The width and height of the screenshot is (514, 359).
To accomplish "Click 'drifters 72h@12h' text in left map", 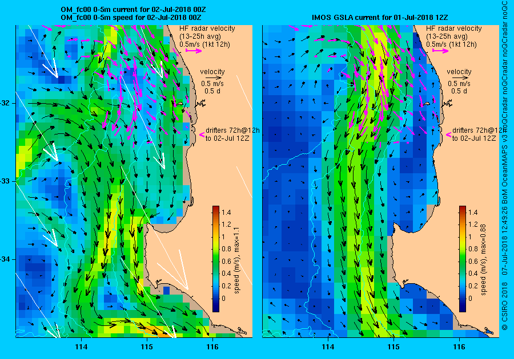I will click(232, 130).
